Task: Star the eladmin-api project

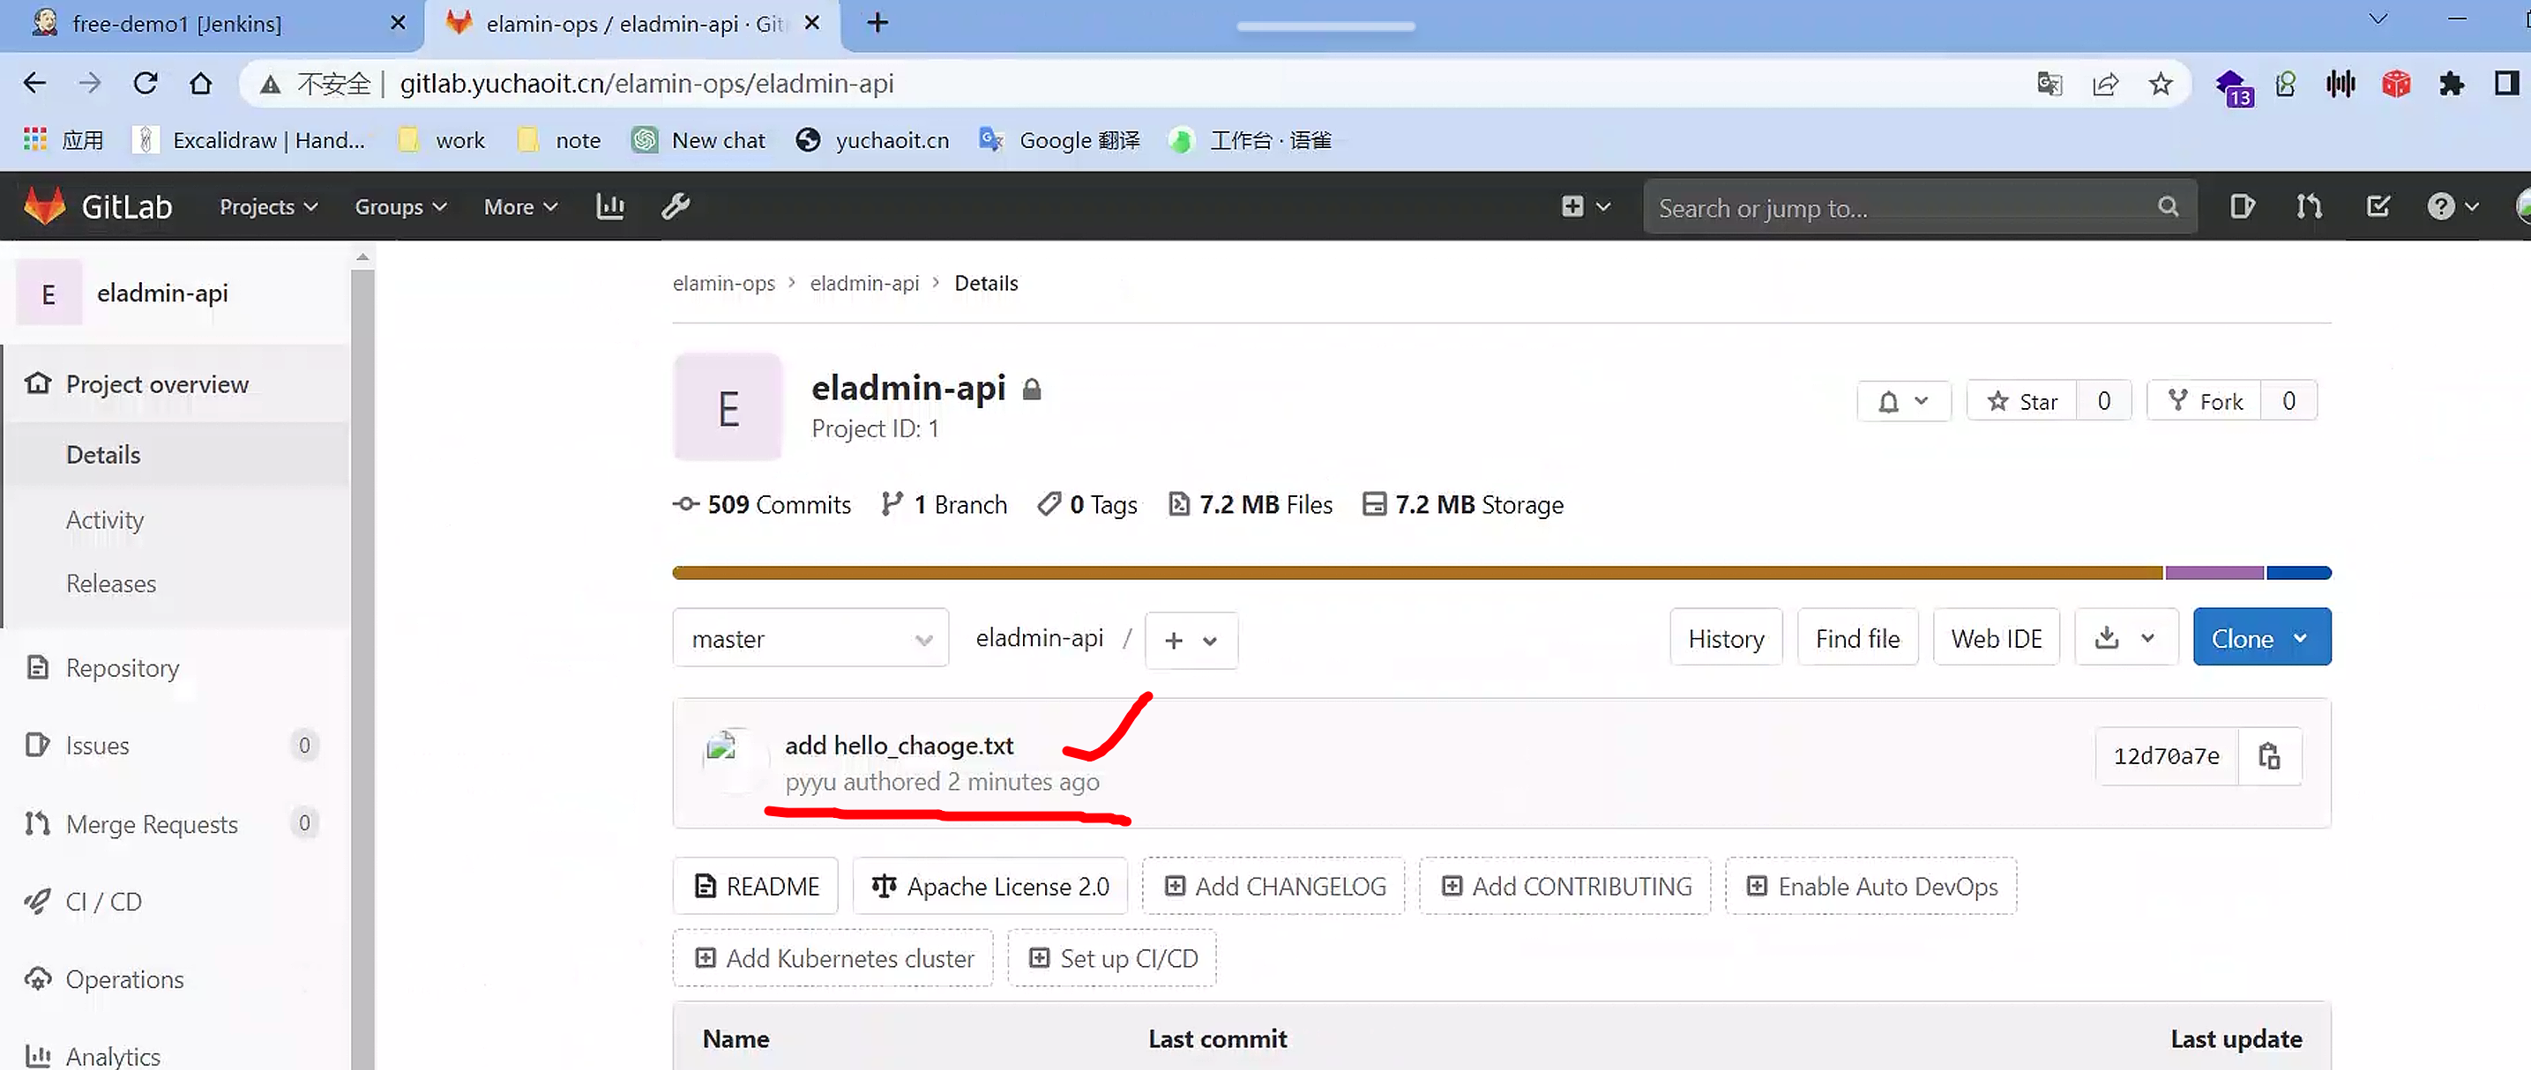Action: (2022, 402)
